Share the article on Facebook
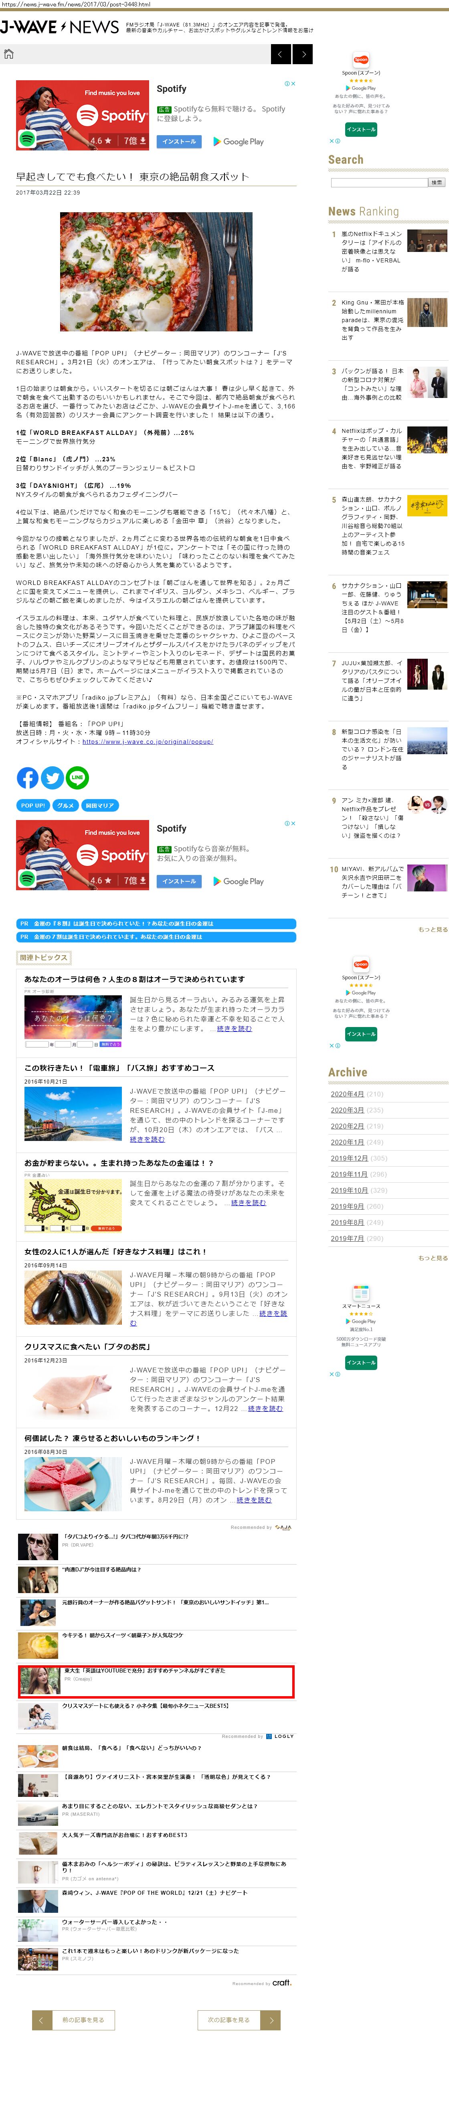 tap(27, 777)
